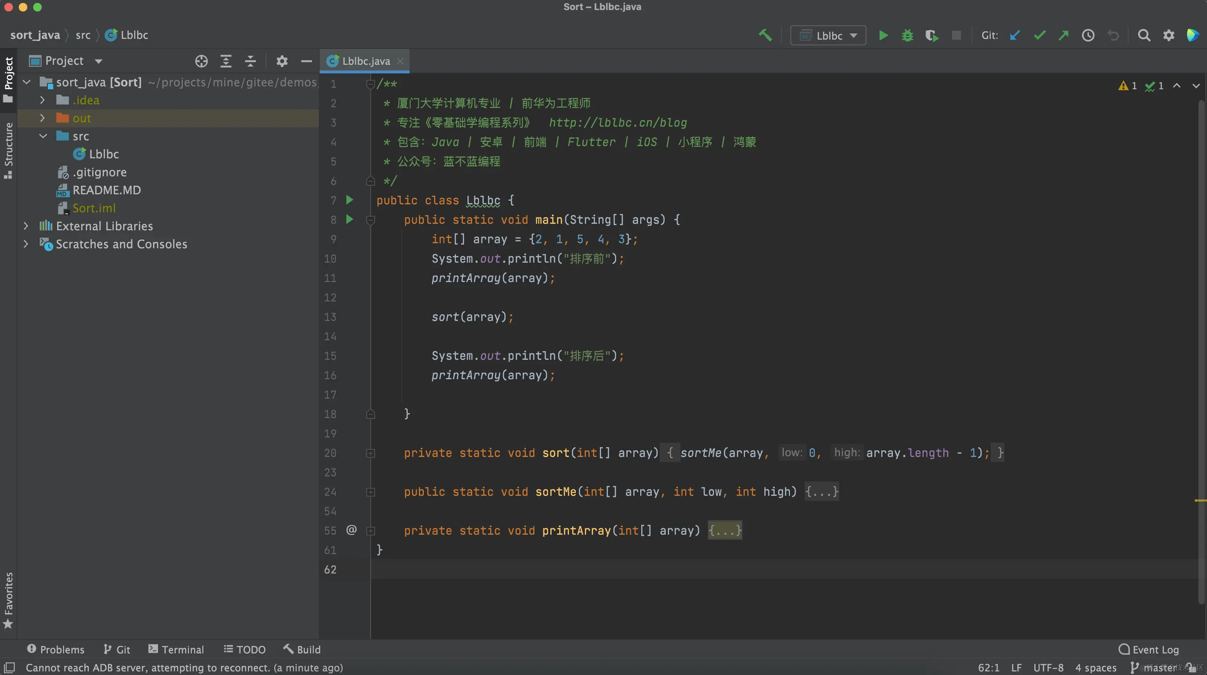Run Lblbc with the green play button
Viewport: 1207px width, 675px height.
pos(883,35)
